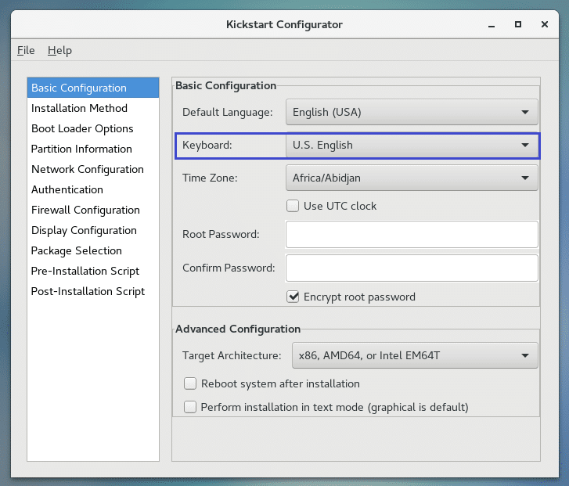The height and width of the screenshot is (486, 569).
Task: Switch to Network Configuration section
Action: pos(88,169)
